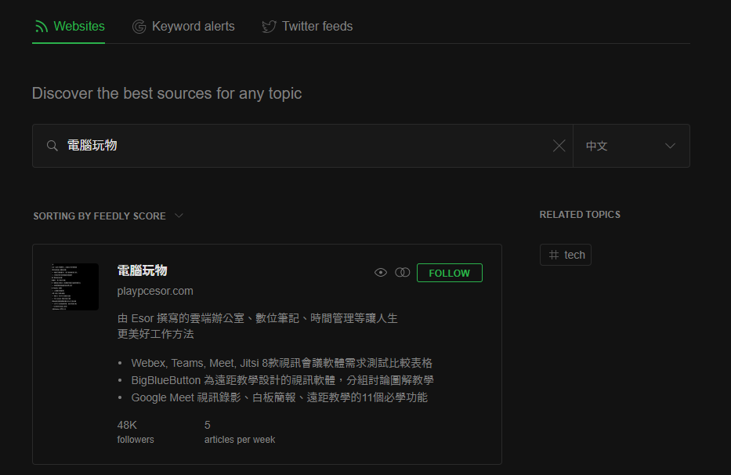Open playpcesor.com link
This screenshot has height=475, width=731.
point(155,291)
